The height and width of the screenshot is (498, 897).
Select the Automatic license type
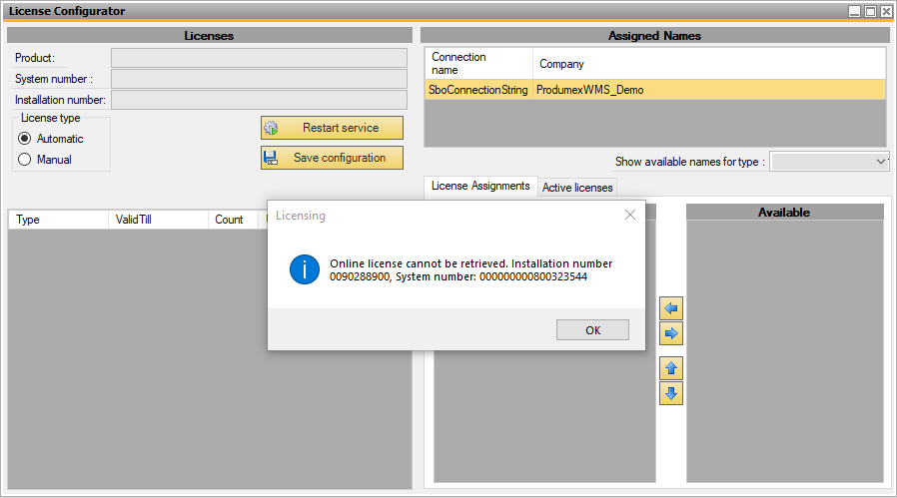(x=25, y=139)
